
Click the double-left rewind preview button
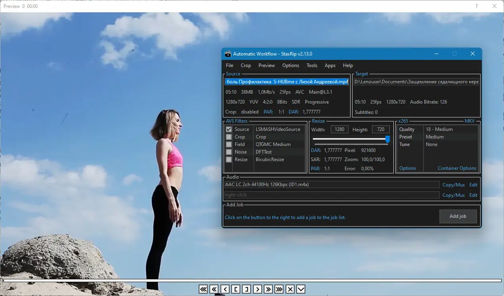pyautogui.click(x=214, y=289)
